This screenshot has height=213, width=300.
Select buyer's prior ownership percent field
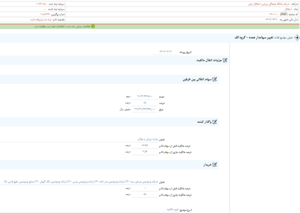tap(144, 188)
